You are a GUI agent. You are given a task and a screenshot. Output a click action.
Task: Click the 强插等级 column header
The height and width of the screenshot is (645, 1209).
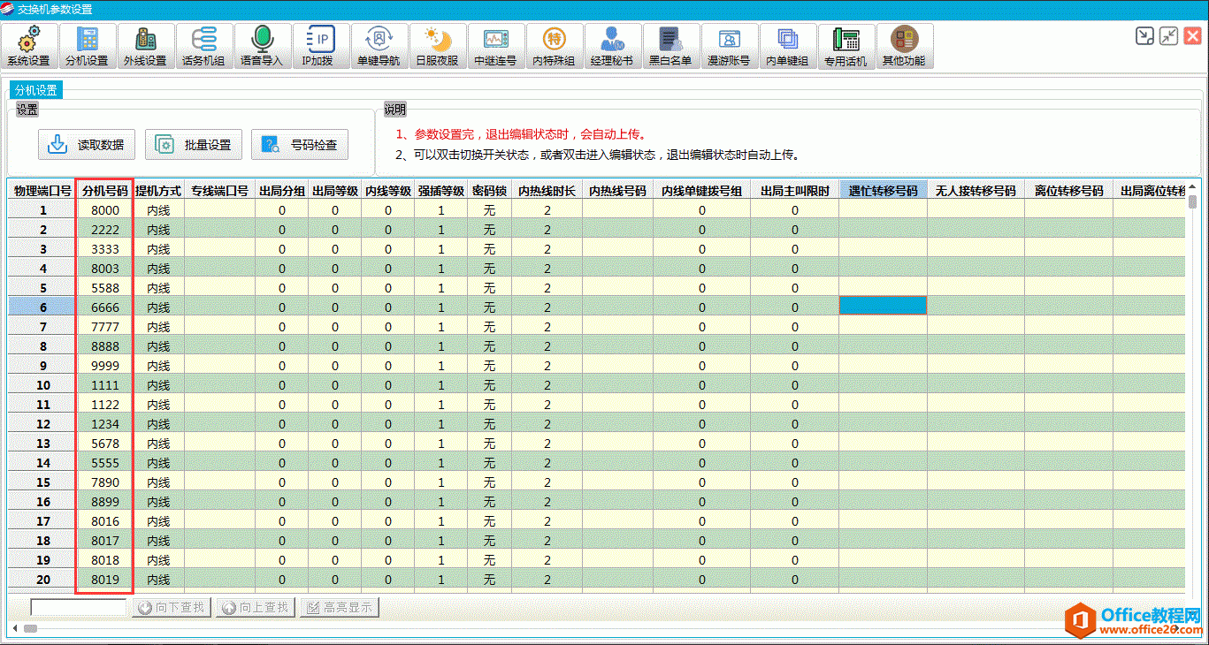441,190
